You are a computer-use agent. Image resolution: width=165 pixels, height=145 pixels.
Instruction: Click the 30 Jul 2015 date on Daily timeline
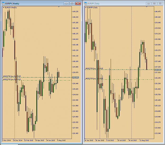click(x=133, y=140)
